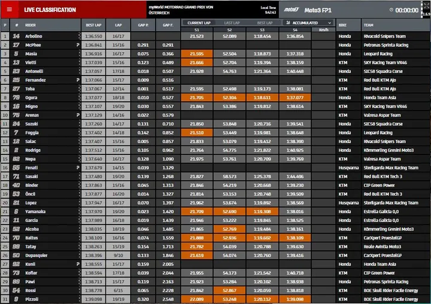Click Alcoba's orange S2 time 52.769
Viewport: 431px width, 304px height.
tap(229, 229)
